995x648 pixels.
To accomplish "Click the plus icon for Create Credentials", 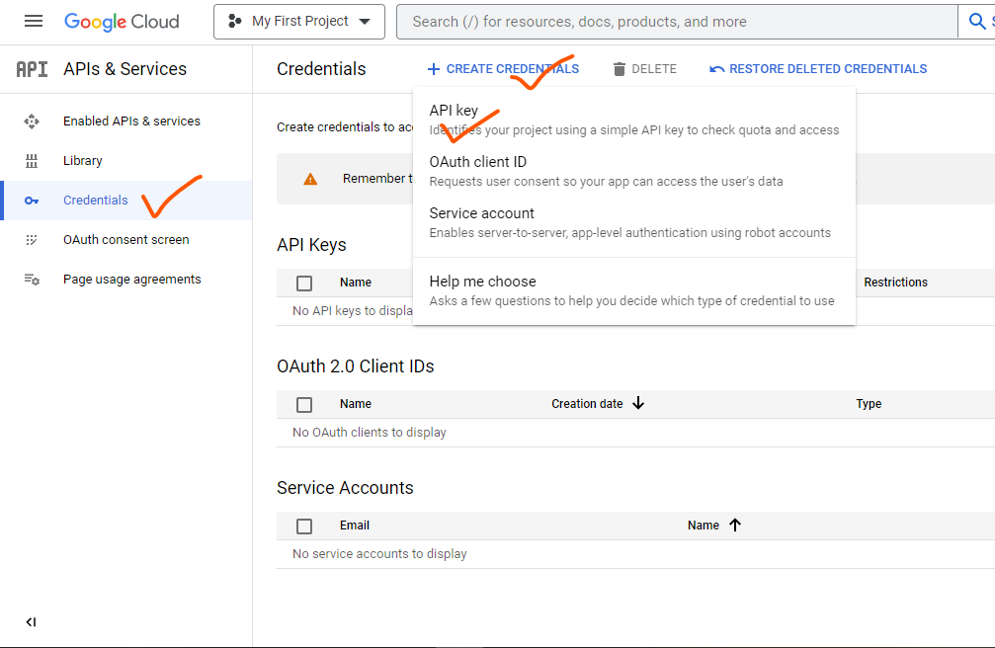I will [x=434, y=69].
